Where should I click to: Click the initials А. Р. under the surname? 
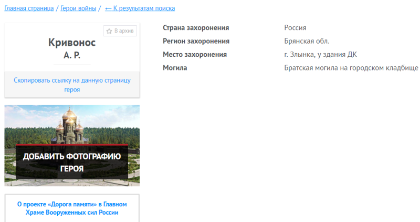pyautogui.click(x=72, y=55)
